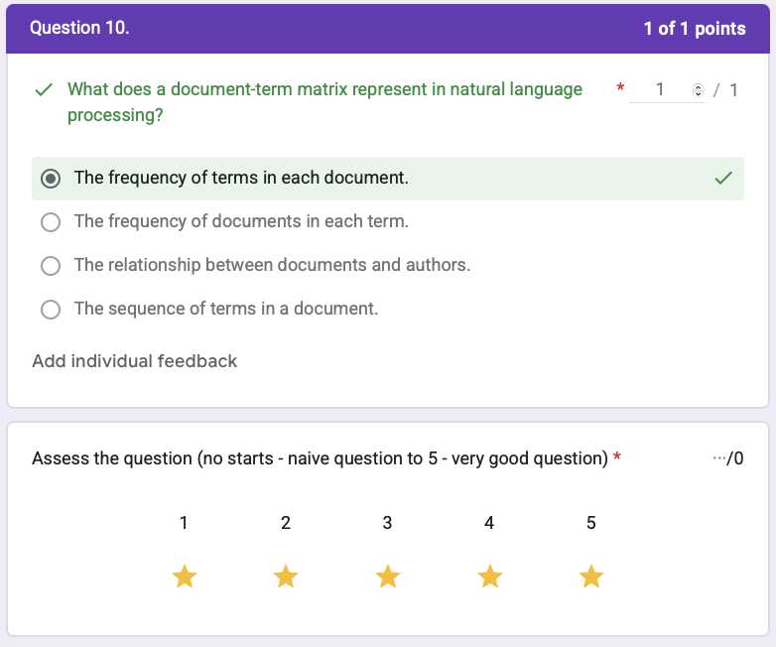Focus the question points input field

(x=659, y=90)
